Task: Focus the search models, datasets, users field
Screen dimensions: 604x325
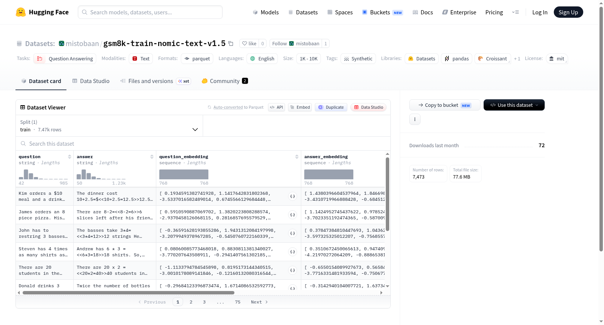Action: (x=150, y=12)
